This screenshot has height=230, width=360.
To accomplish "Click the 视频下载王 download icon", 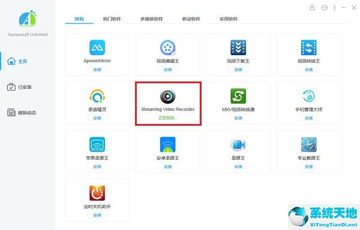I will (238, 47).
